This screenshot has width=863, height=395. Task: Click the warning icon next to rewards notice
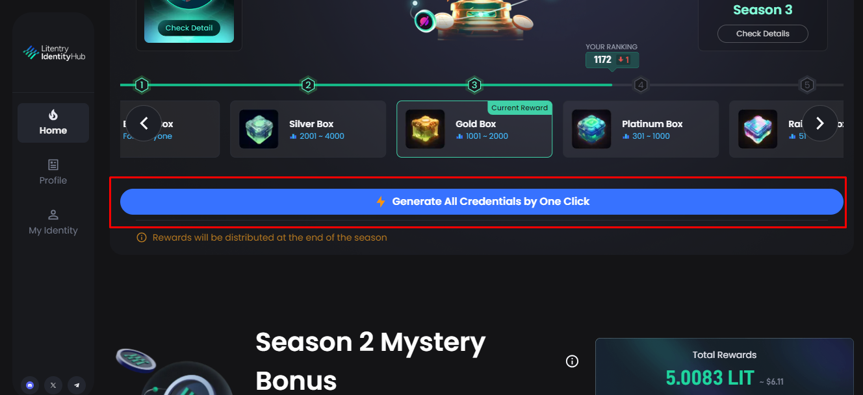point(142,238)
